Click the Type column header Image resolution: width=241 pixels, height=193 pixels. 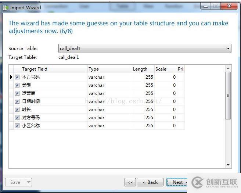tap(110, 69)
